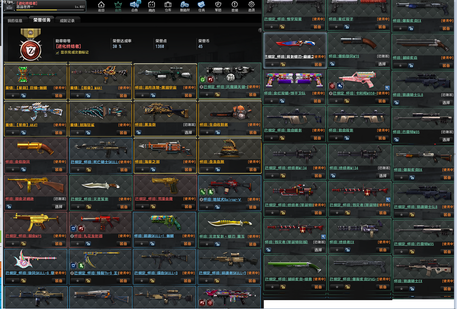Open 选项 settings gear icon

pos(251,6)
